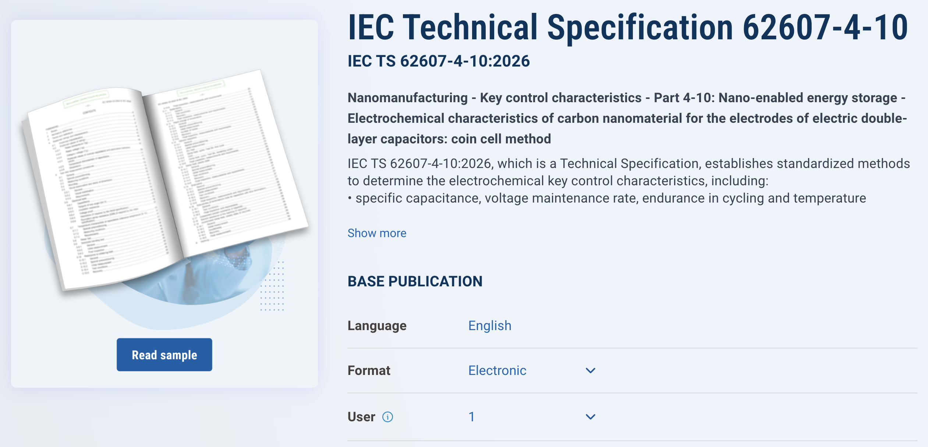Show more of the description text

[x=377, y=233]
